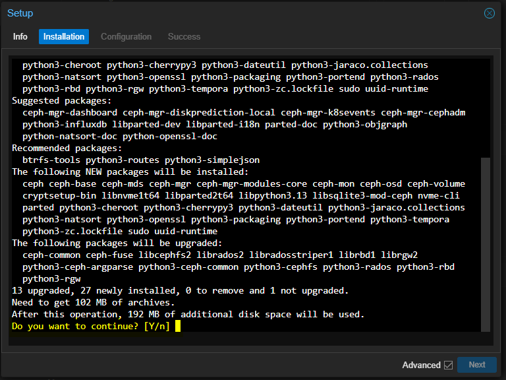This screenshot has width=506, height=380.
Task: Click the line starting with 'python3-ceph-argparse'
Action: (x=239, y=267)
